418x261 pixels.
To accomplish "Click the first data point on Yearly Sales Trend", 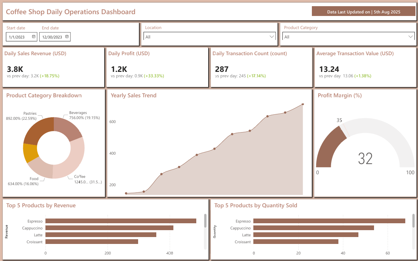I will [x=126, y=193].
